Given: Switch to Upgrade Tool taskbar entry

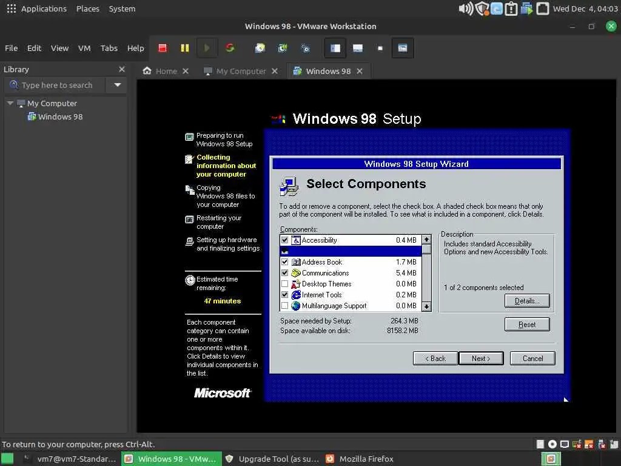Looking at the screenshot, I should pyautogui.click(x=272, y=459).
